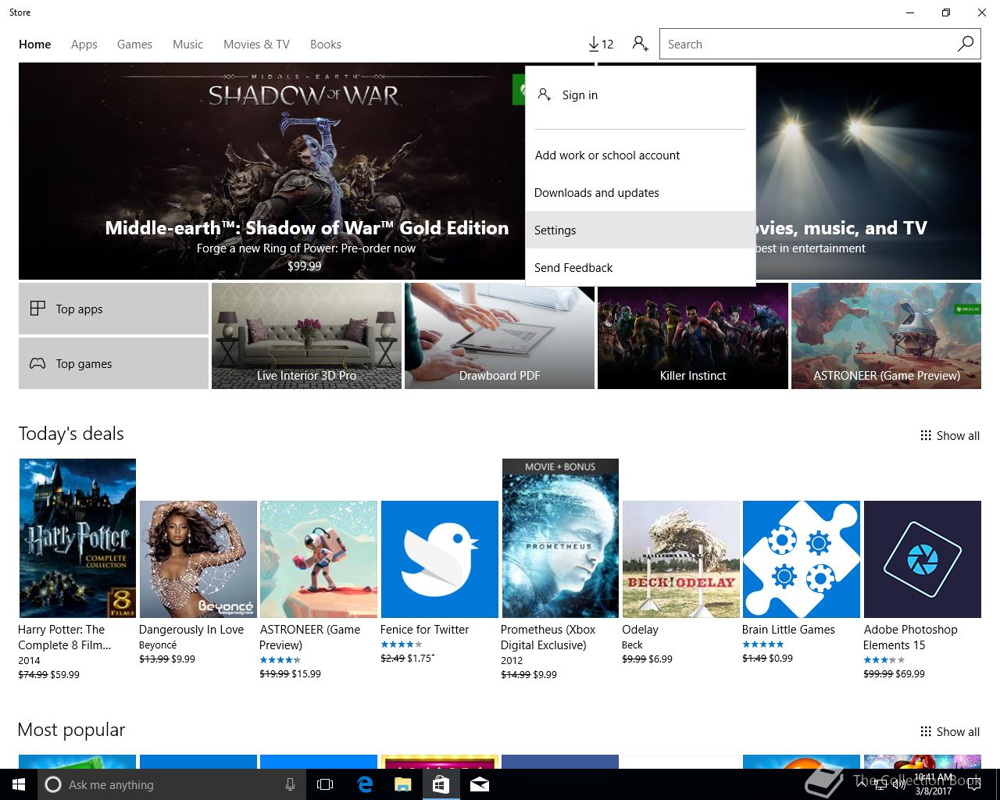The height and width of the screenshot is (800, 1000).
Task: Open Settings from account menu
Action: [641, 230]
